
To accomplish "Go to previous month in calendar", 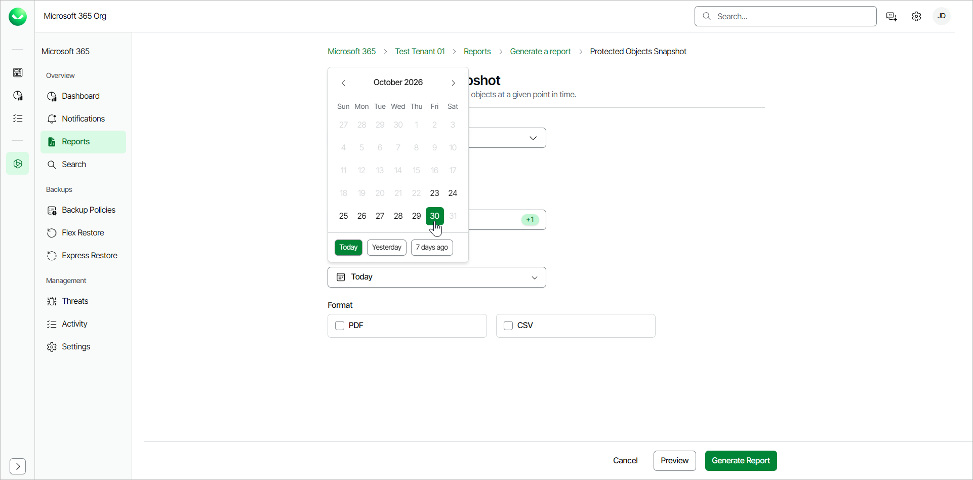I will 343,83.
